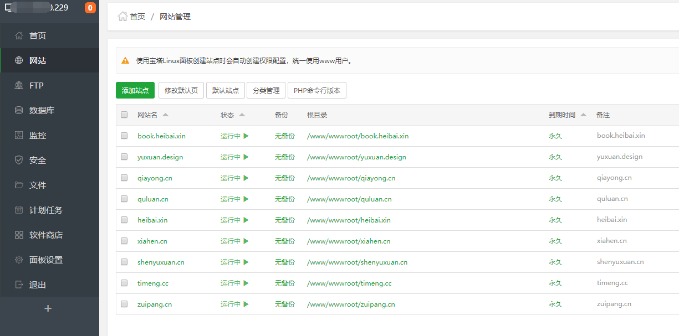Check the box for zuipang.cn row
Image resolution: width=679 pixels, height=336 pixels.
coord(124,304)
